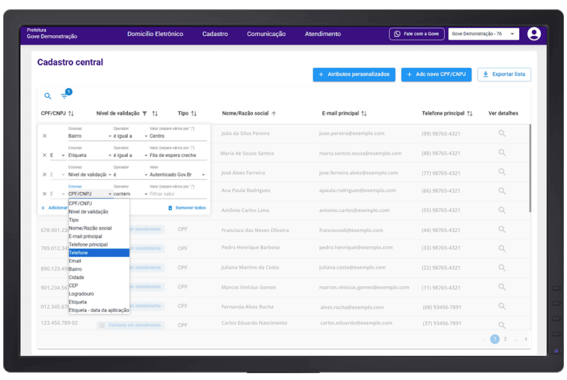
Task: Open operator dropdown for Bairro filter
Action: [130, 136]
